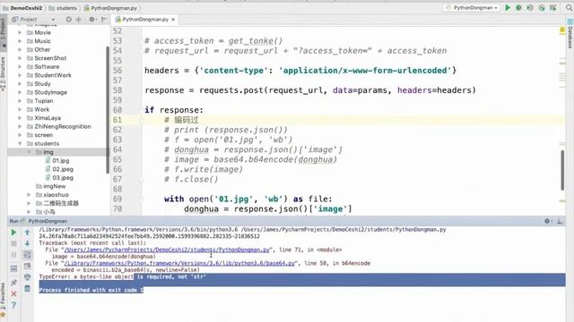574x322 pixels.
Task: Expand the Music folder
Action: point(20,41)
